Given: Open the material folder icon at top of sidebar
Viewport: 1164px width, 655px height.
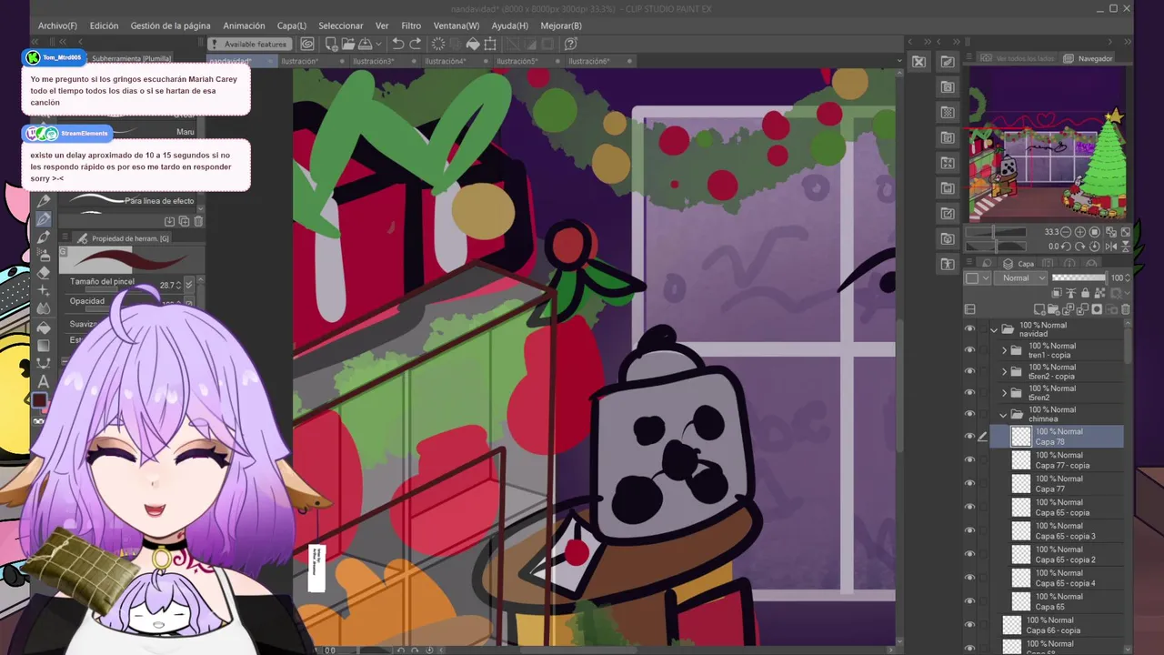Looking at the screenshot, I should pos(948,61).
